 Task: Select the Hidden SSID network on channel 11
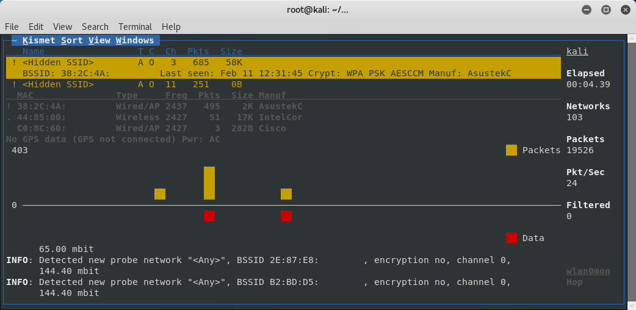point(284,84)
